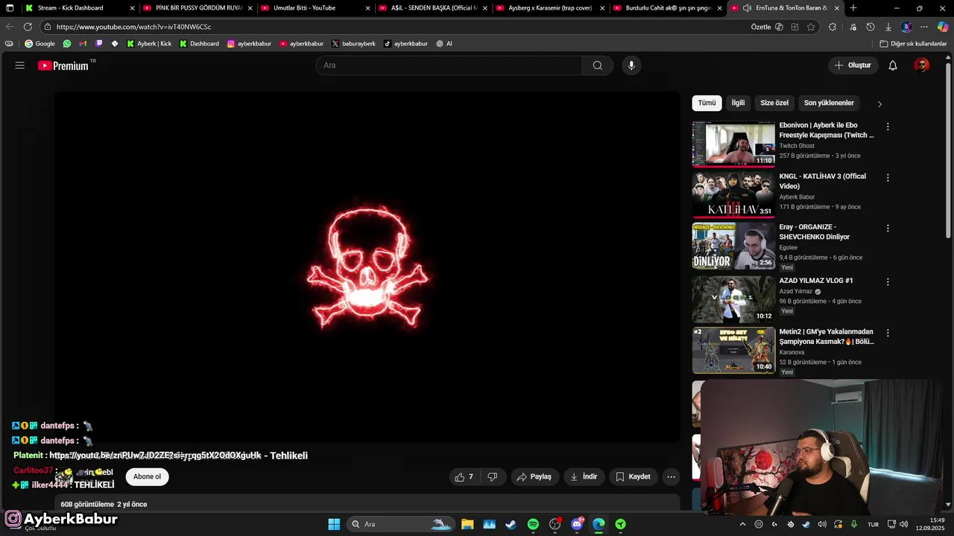Open Discord from the taskbar
Image resolution: width=954 pixels, height=536 pixels.
577,524
